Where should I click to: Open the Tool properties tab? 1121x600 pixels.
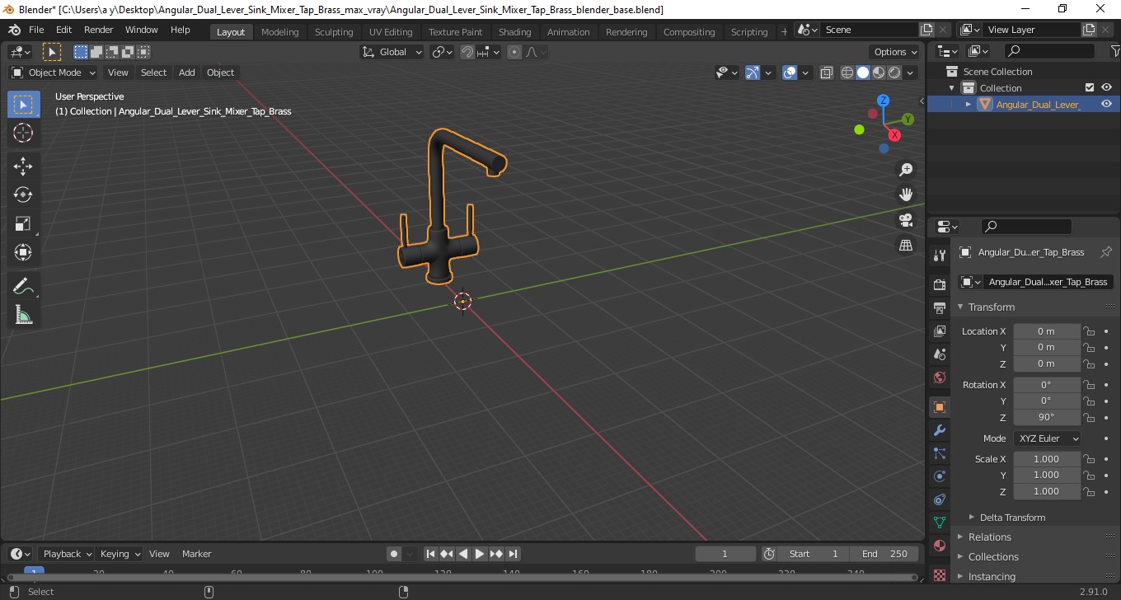coord(939,255)
